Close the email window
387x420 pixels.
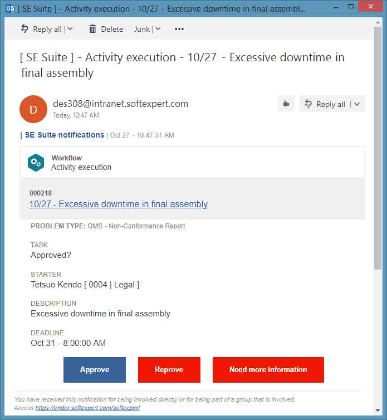click(370, 7)
